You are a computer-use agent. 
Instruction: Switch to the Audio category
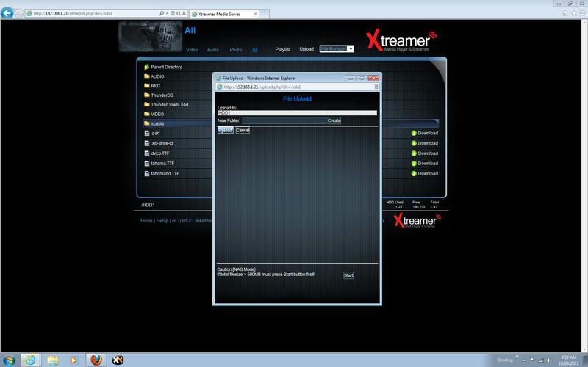pyautogui.click(x=212, y=49)
